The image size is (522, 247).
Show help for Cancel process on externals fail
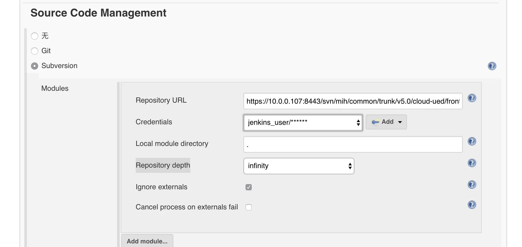tap(472, 205)
